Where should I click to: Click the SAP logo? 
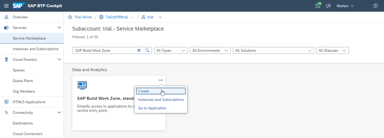pos(19,6)
